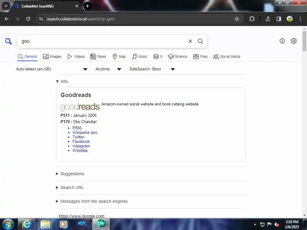This screenshot has height=230, width=307.
Task: Open Chrome three-dot menu
Action: 300,19
